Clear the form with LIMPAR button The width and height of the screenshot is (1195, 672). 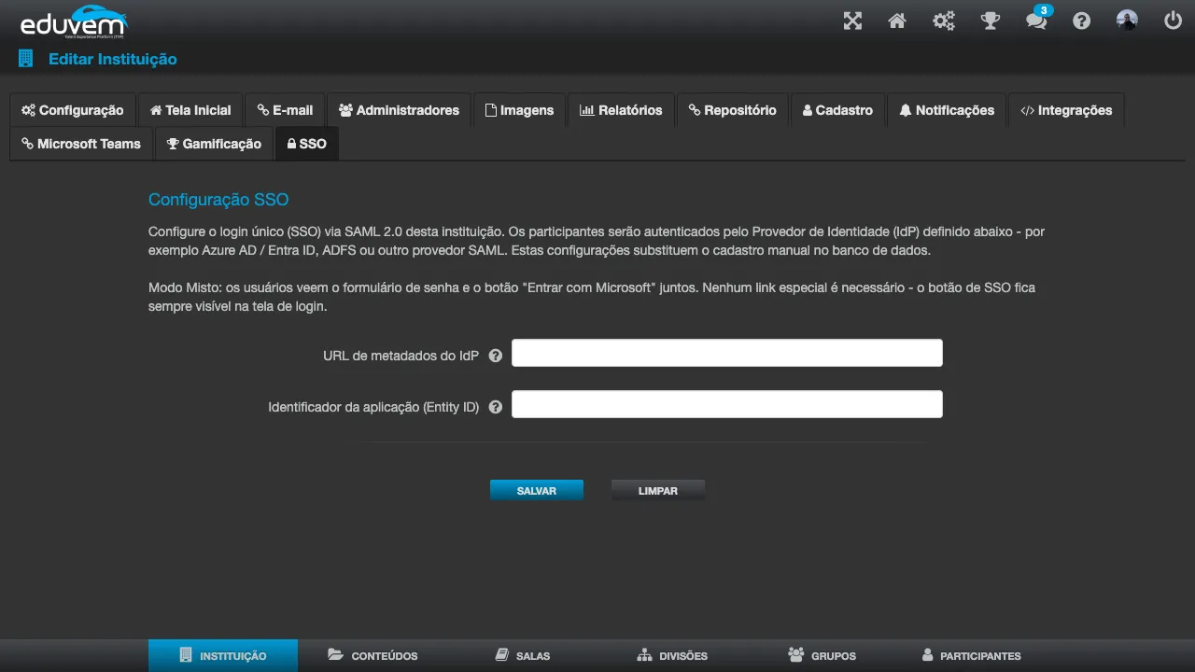[658, 490]
